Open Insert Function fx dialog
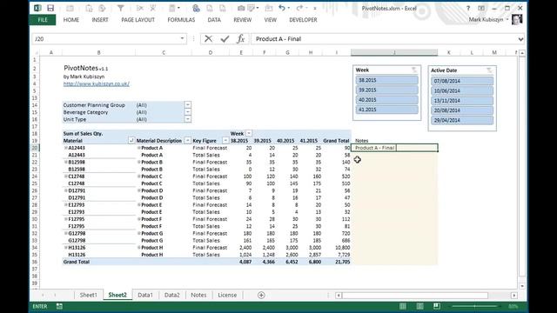Viewport: 557px width, 313px height. (241, 38)
